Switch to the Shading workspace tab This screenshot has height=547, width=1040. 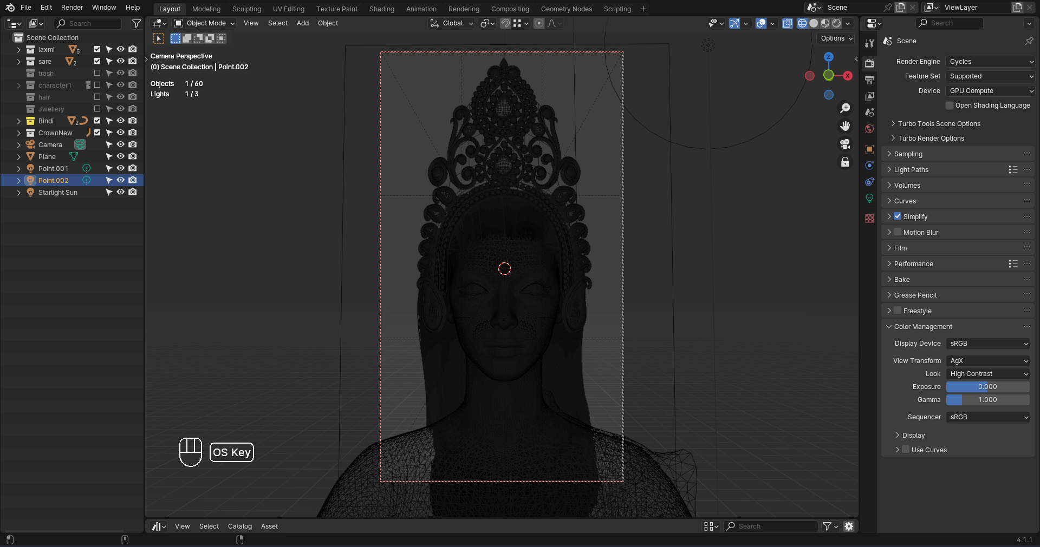382,9
